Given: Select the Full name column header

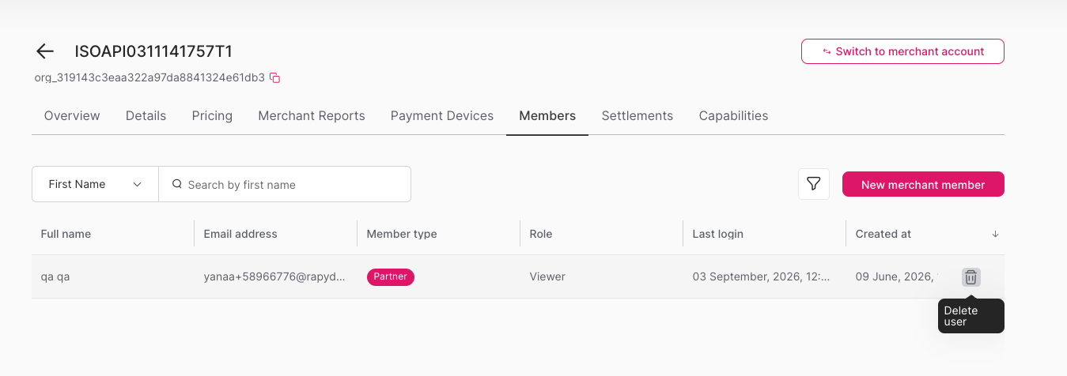Looking at the screenshot, I should [x=66, y=234].
